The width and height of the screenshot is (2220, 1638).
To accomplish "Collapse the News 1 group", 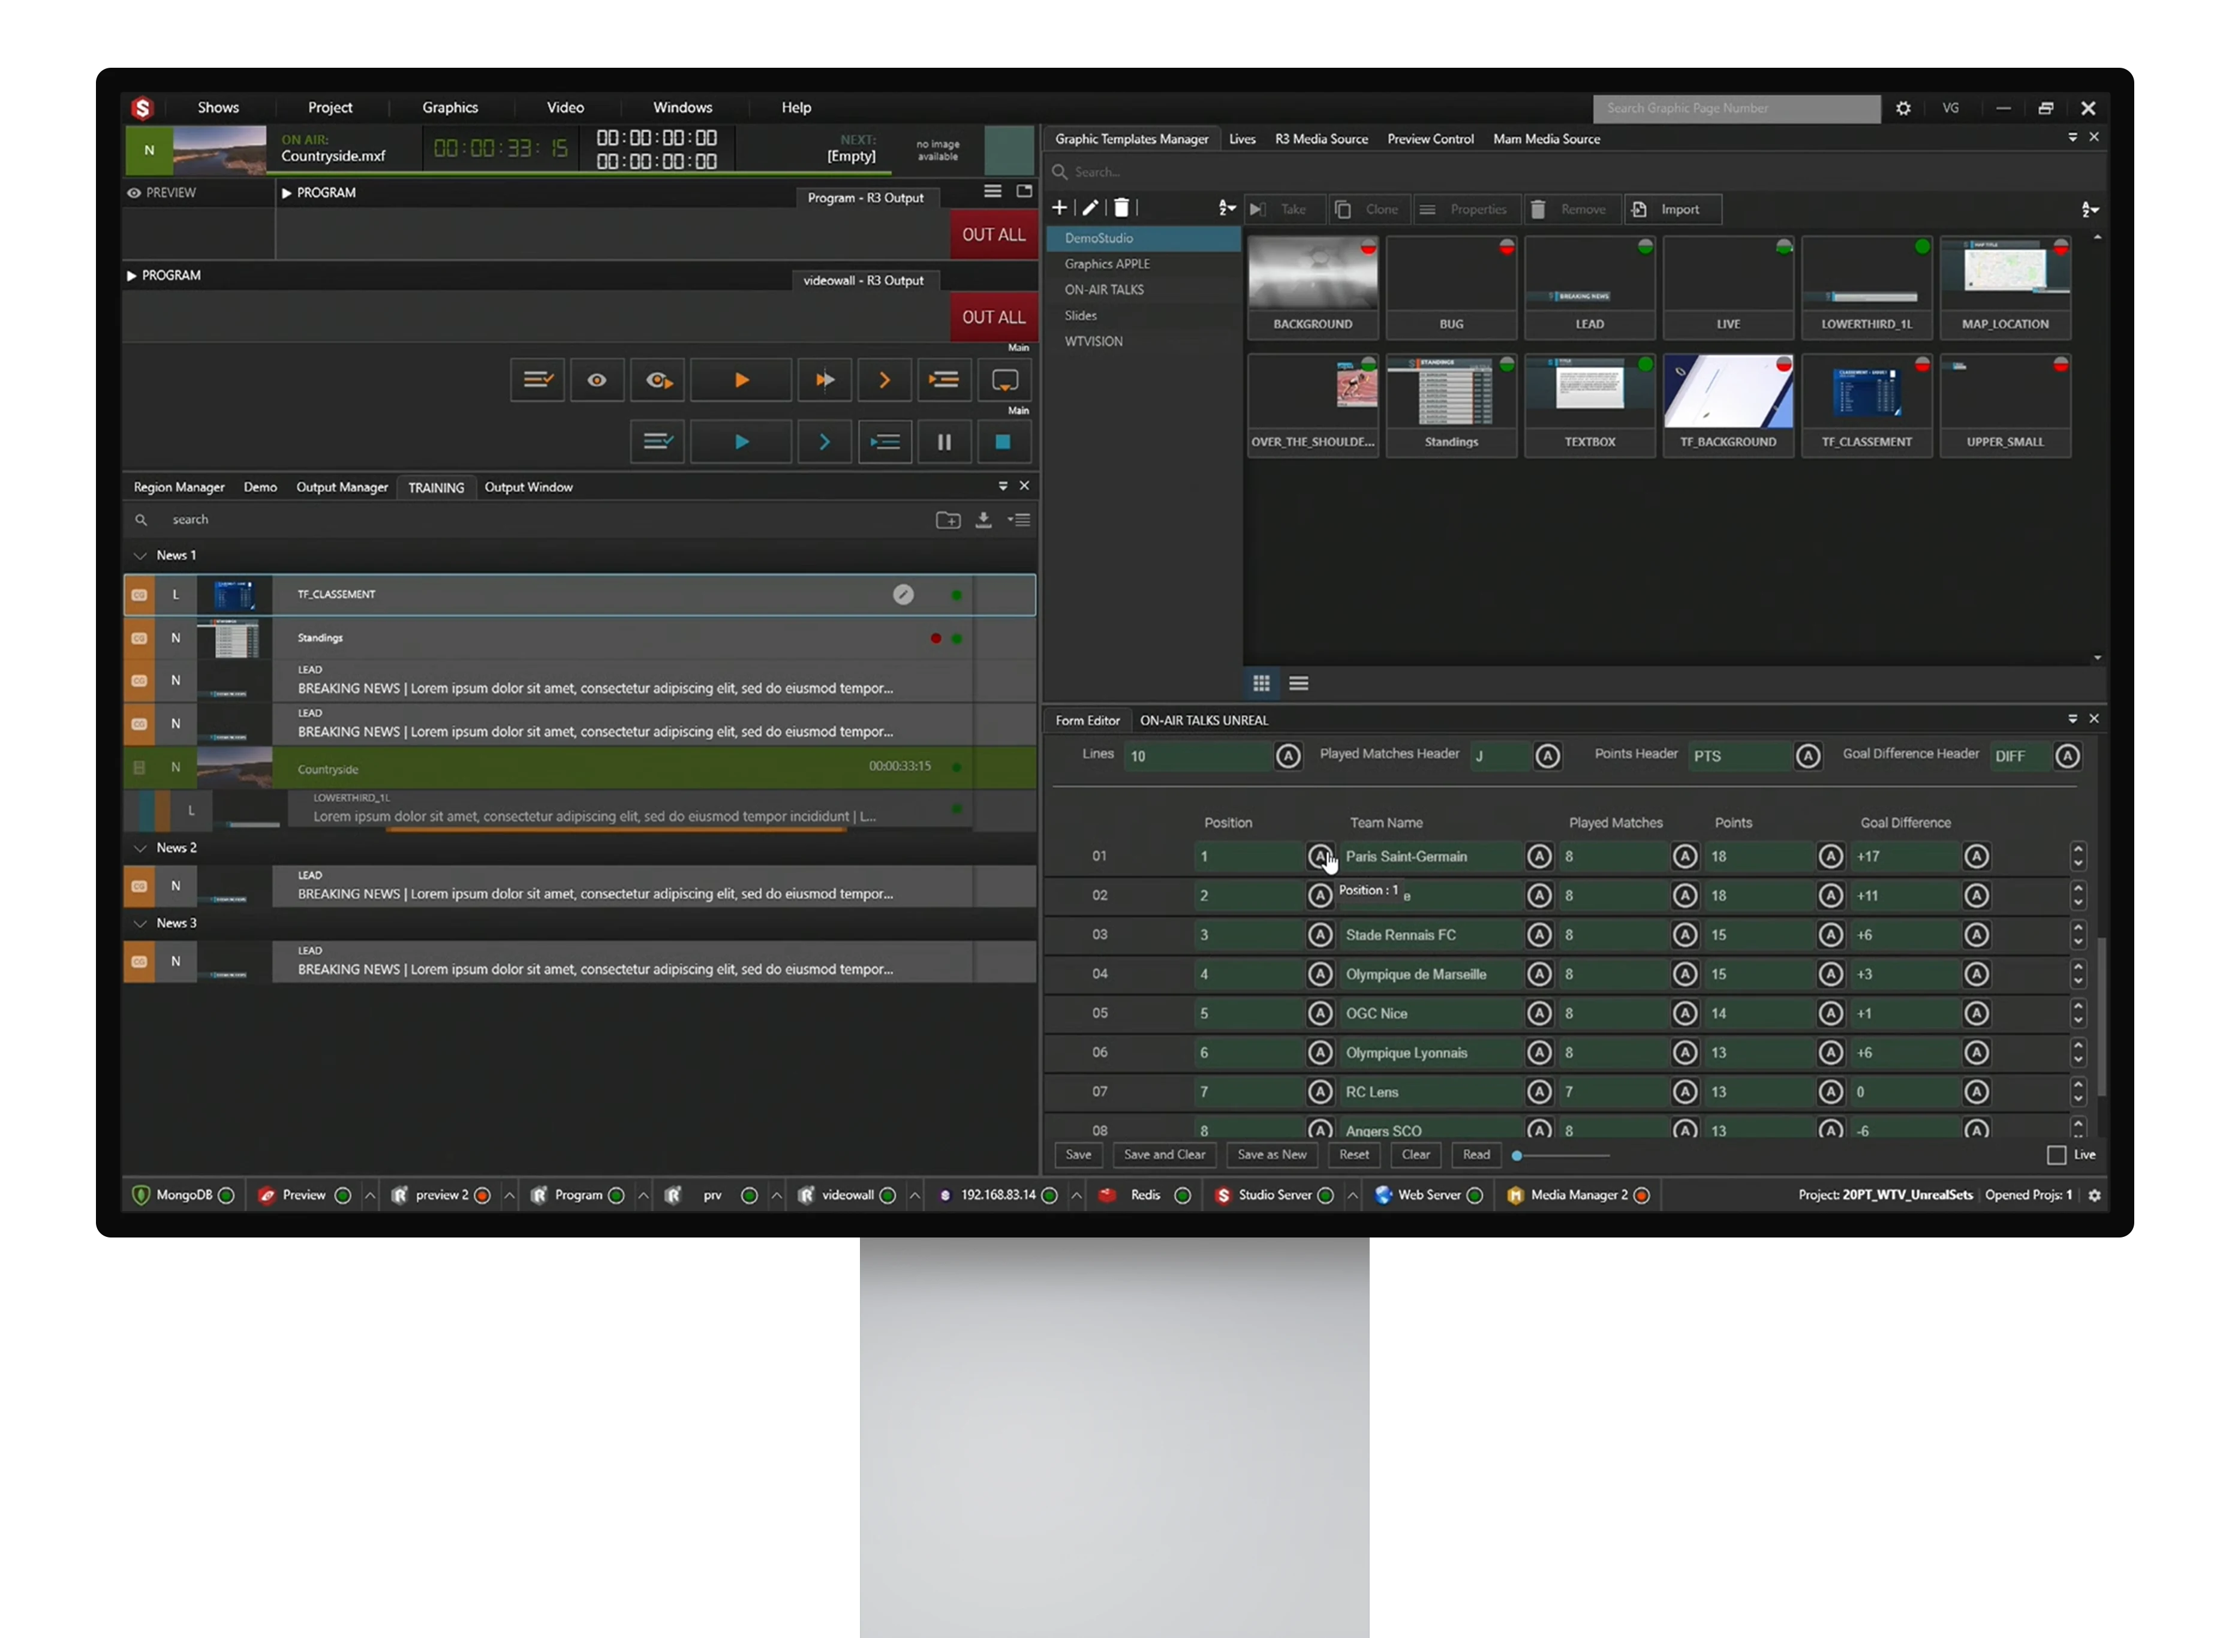I will click(140, 556).
